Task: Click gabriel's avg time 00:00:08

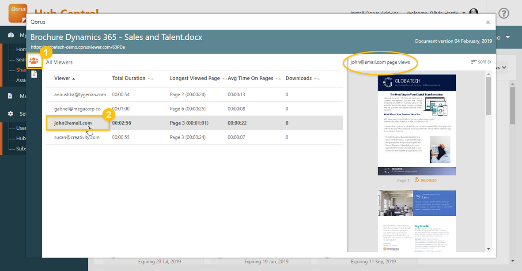Action: [236, 109]
